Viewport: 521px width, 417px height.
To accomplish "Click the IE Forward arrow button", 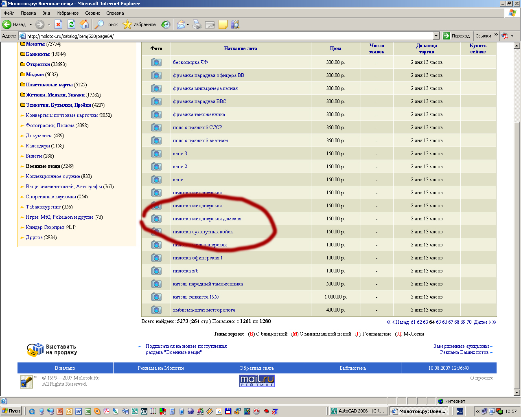I will coord(39,24).
